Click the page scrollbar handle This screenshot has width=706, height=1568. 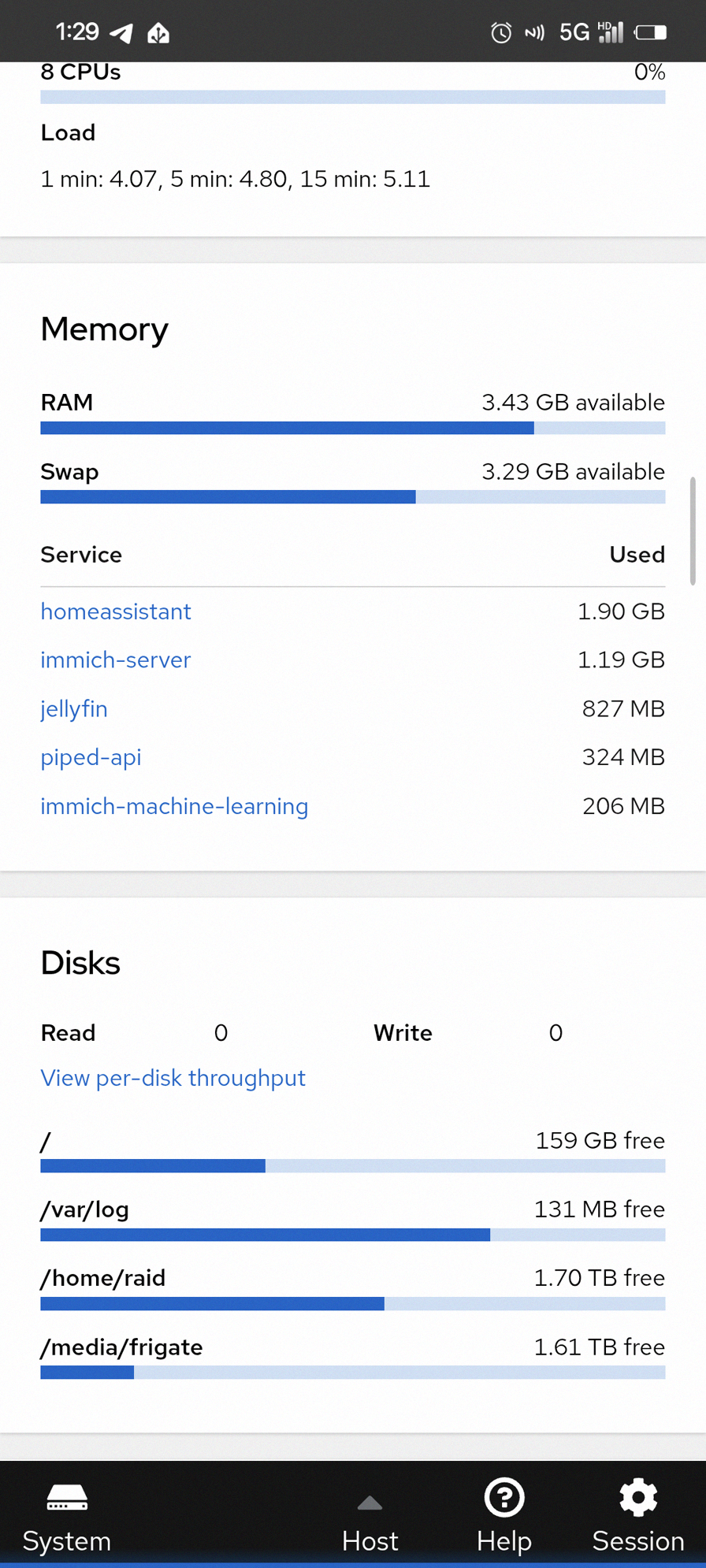[x=693, y=531]
